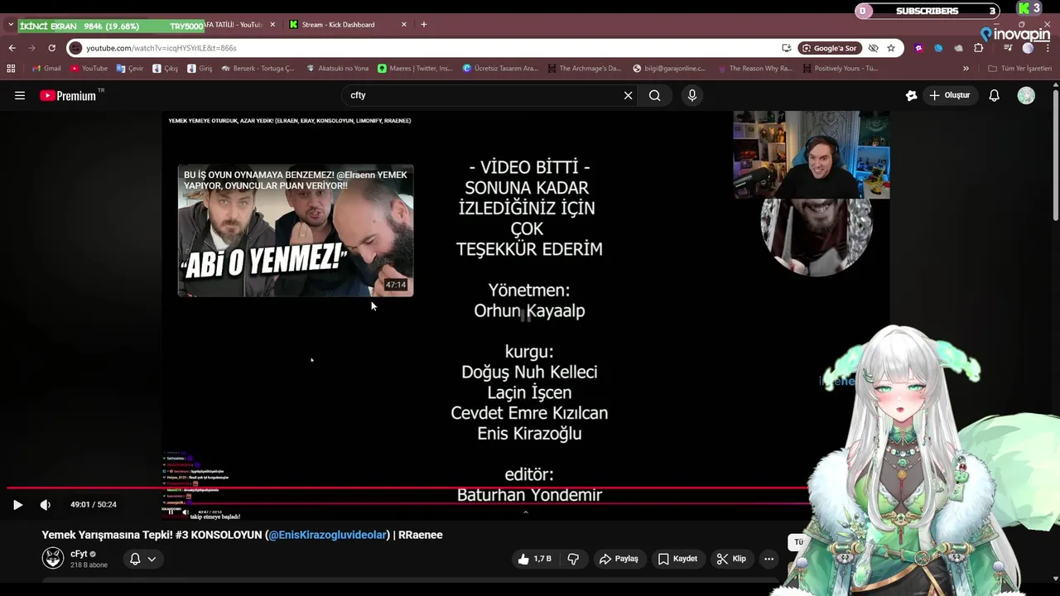Click the eye-slash tracking protection icon
Viewport: 1060px width, 596px height.
pos(873,48)
